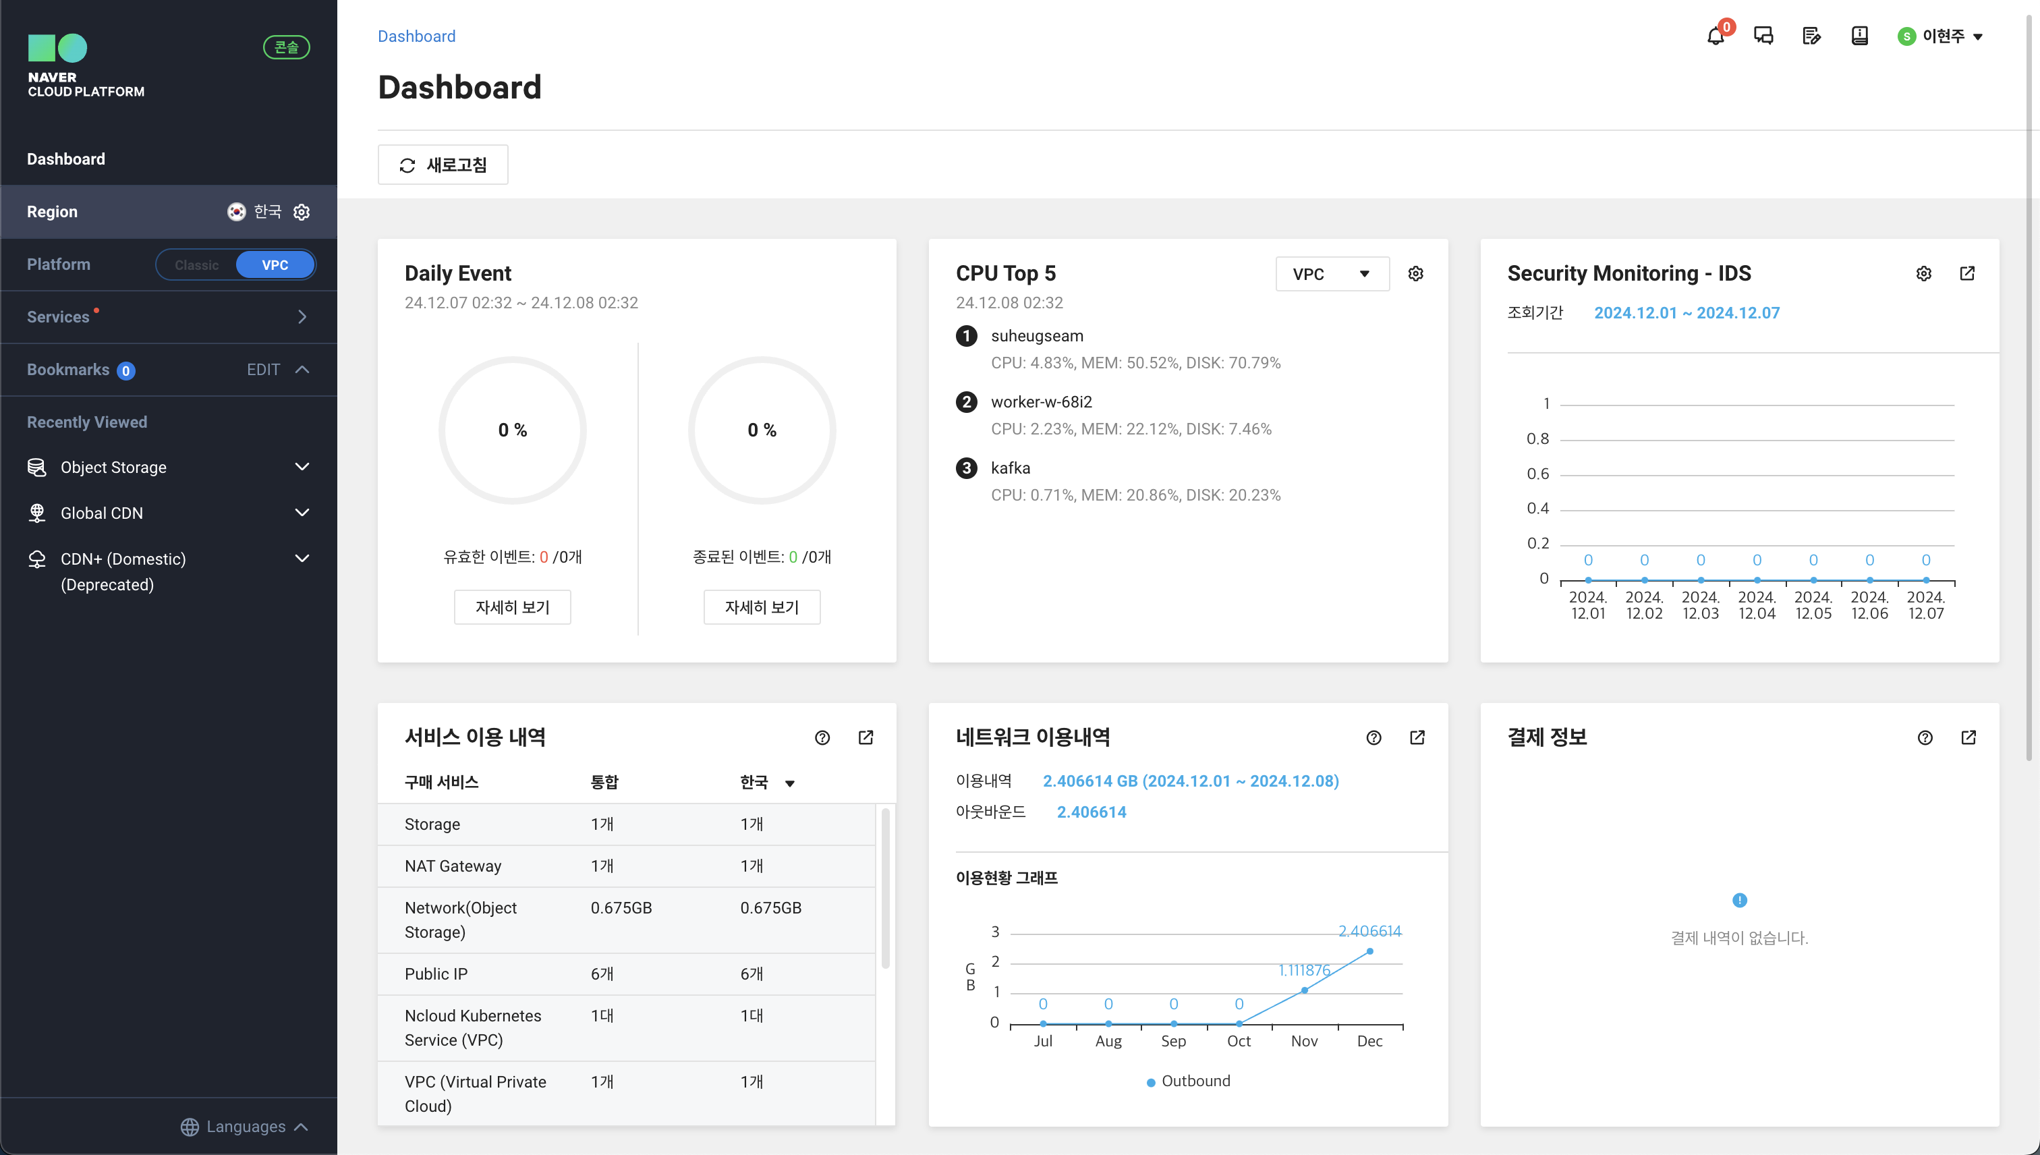Click help icon on 서비스 이용 내역 card
Screen dimensions: 2040x1155
(x=822, y=738)
